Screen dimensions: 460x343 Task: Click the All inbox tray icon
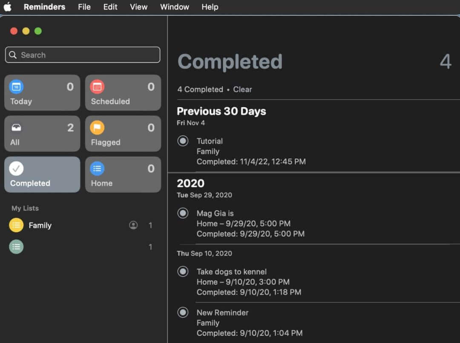(x=16, y=128)
